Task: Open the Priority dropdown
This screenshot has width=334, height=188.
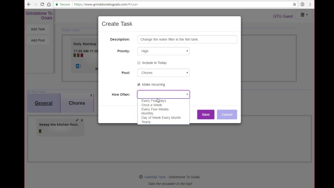Action: (163, 51)
